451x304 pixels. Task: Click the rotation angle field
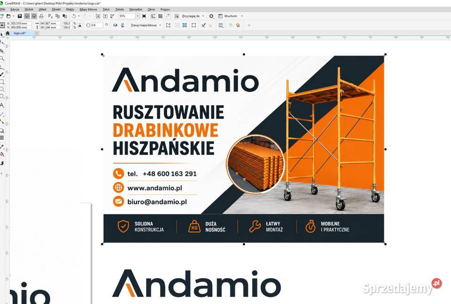tap(97, 25)
